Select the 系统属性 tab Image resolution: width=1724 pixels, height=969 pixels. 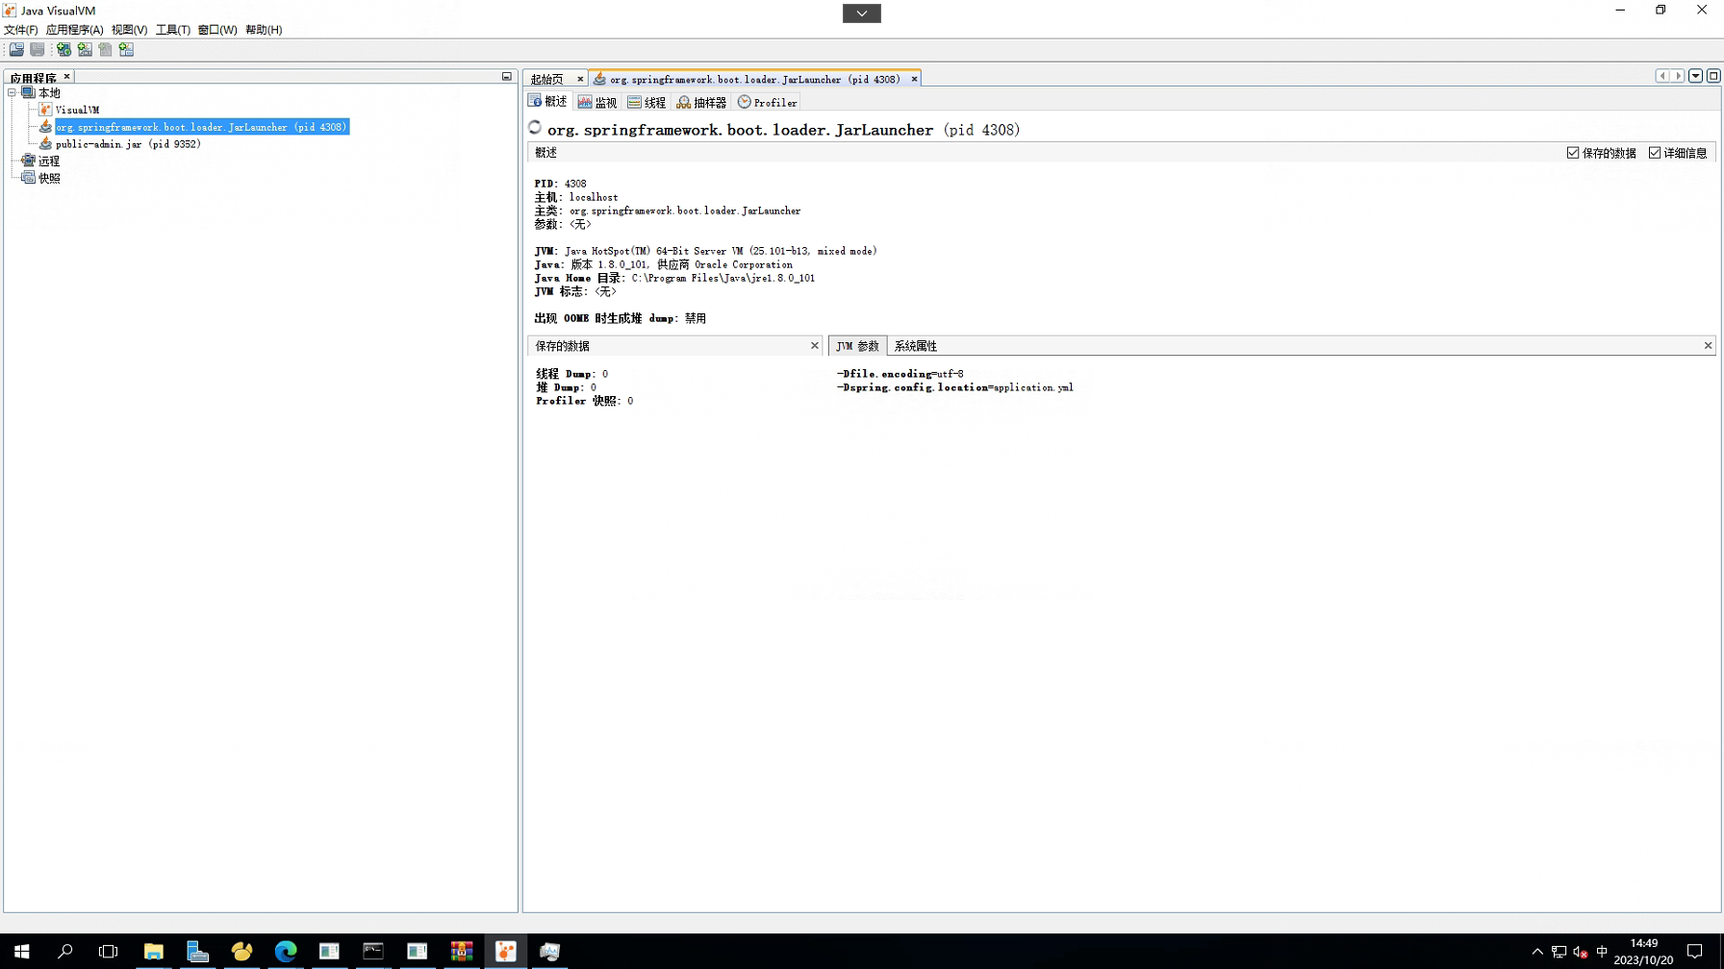pyautogui.click(x=916, y=346)
